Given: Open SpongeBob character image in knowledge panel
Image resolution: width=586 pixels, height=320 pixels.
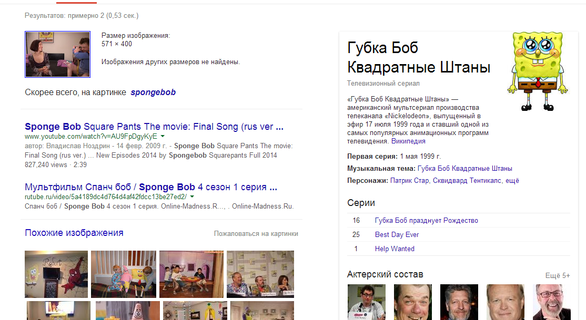Looking at the screenshot, I should click(538, 71).
